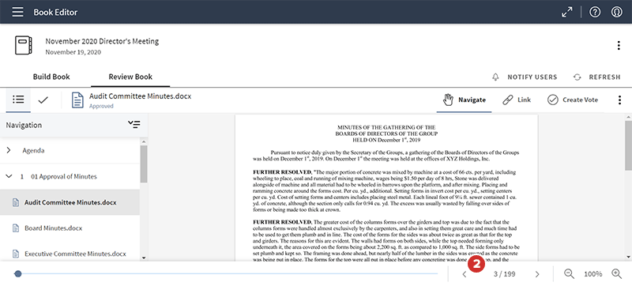The width and height of the screenshot is (632, 286).
Task: Toggle the navigation list view button
Action: 18,100
